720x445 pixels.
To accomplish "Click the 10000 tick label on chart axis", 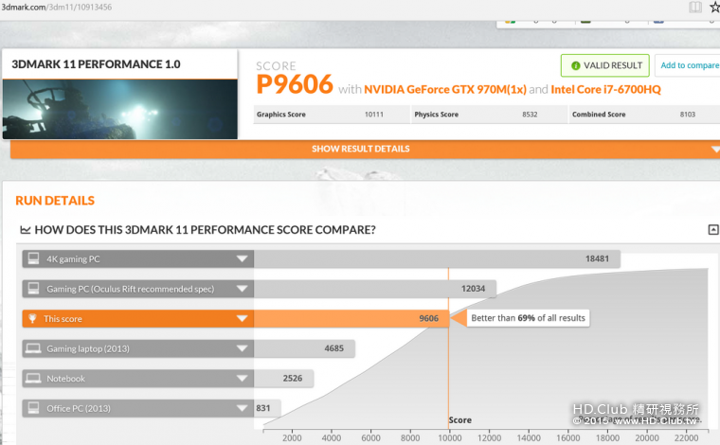I will pyautogui.click(x=450, y=437).
